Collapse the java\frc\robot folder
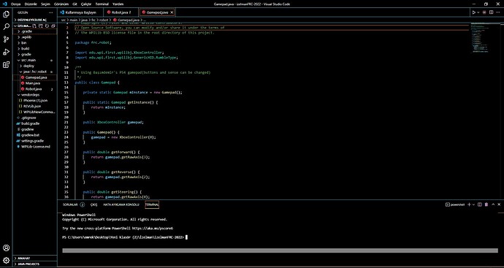The image size is (504, 268). [35, 72]
